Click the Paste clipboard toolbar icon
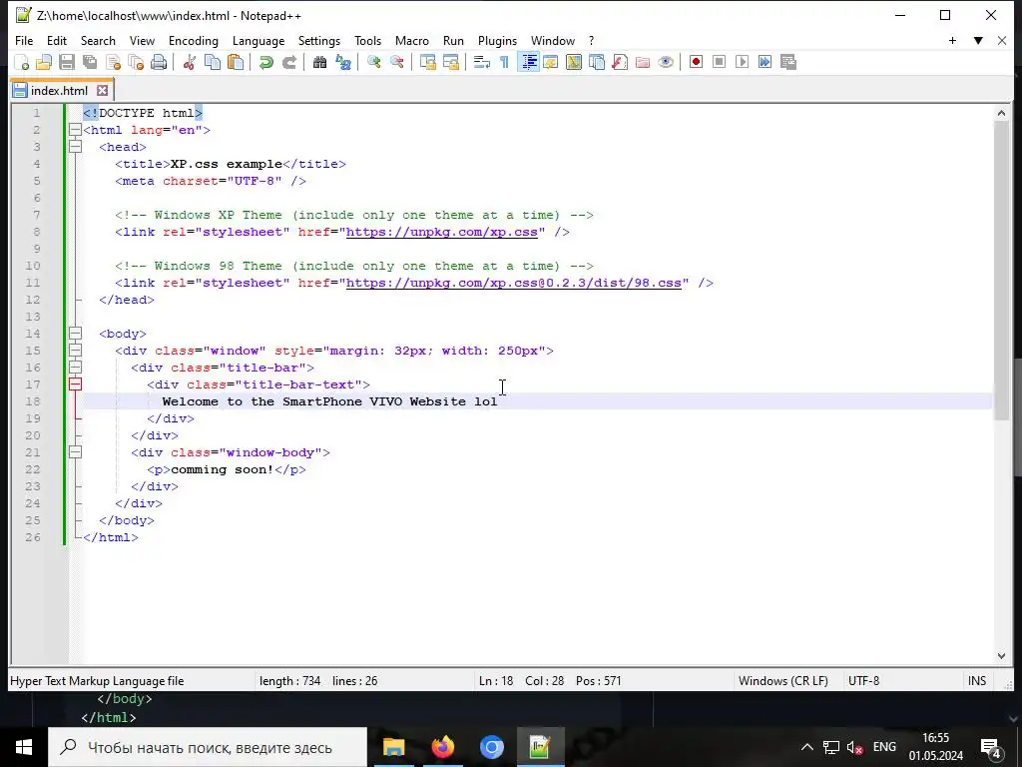This screenshot has height=767, width=1022. (236, 62)
